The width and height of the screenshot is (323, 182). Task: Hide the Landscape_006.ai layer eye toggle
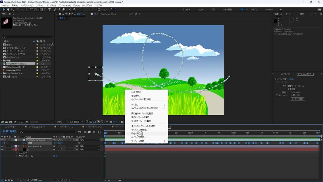(x=2, y=146)
